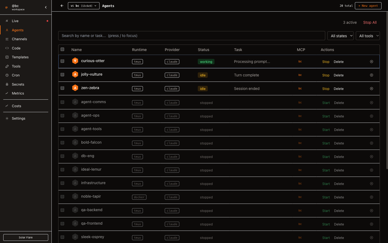Viewport: 388px width, 243px height.
Task: Delete the bold-falcon agent
Action: [339, 143]
